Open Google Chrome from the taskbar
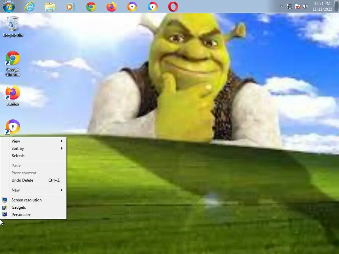The height and width of the screenshot is (254, 339). (91, 7)
